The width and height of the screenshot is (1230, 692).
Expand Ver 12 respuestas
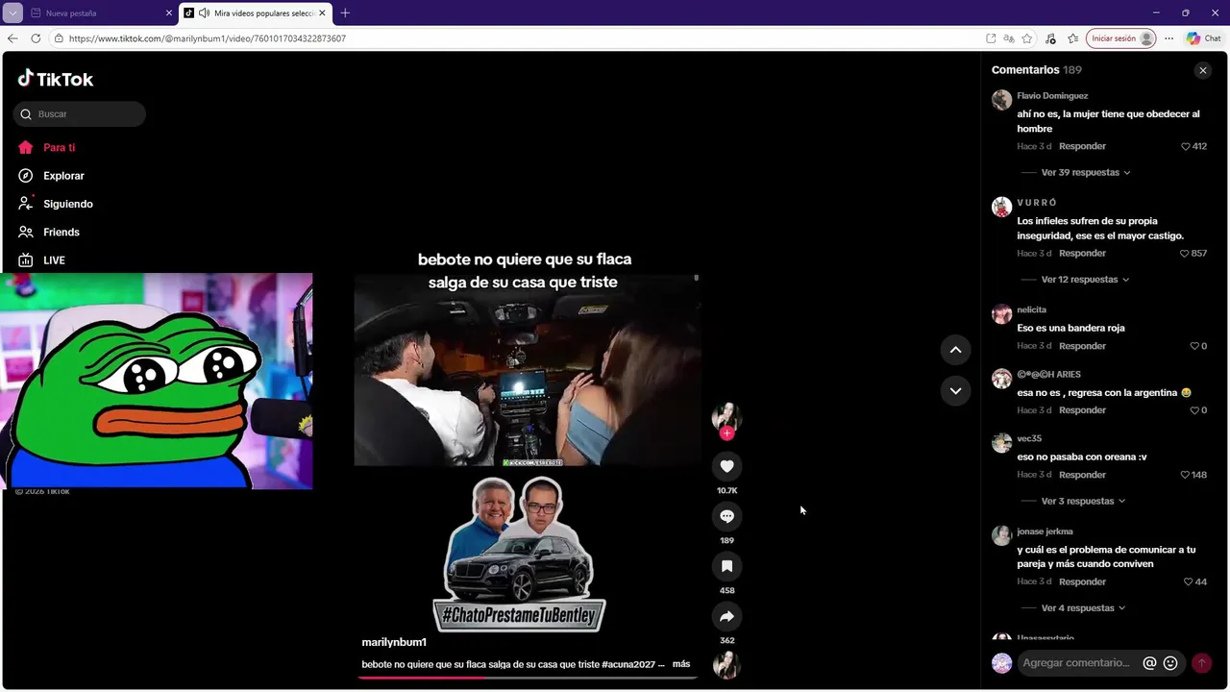click(x=1085, y=280)
